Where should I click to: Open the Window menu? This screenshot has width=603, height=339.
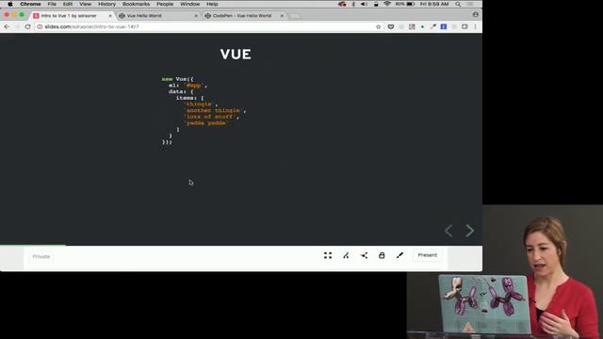190,4
